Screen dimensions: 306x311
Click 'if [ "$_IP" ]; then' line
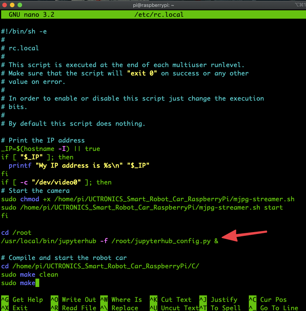37,157
